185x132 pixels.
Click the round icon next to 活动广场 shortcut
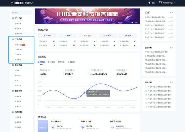coord(53,127)
